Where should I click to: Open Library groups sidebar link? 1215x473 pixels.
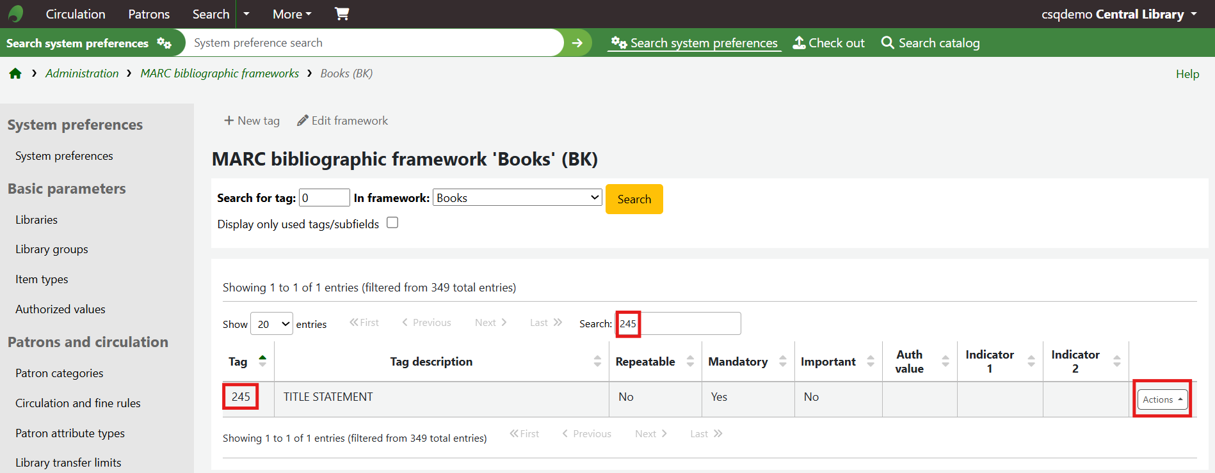(x=52, y=249)
